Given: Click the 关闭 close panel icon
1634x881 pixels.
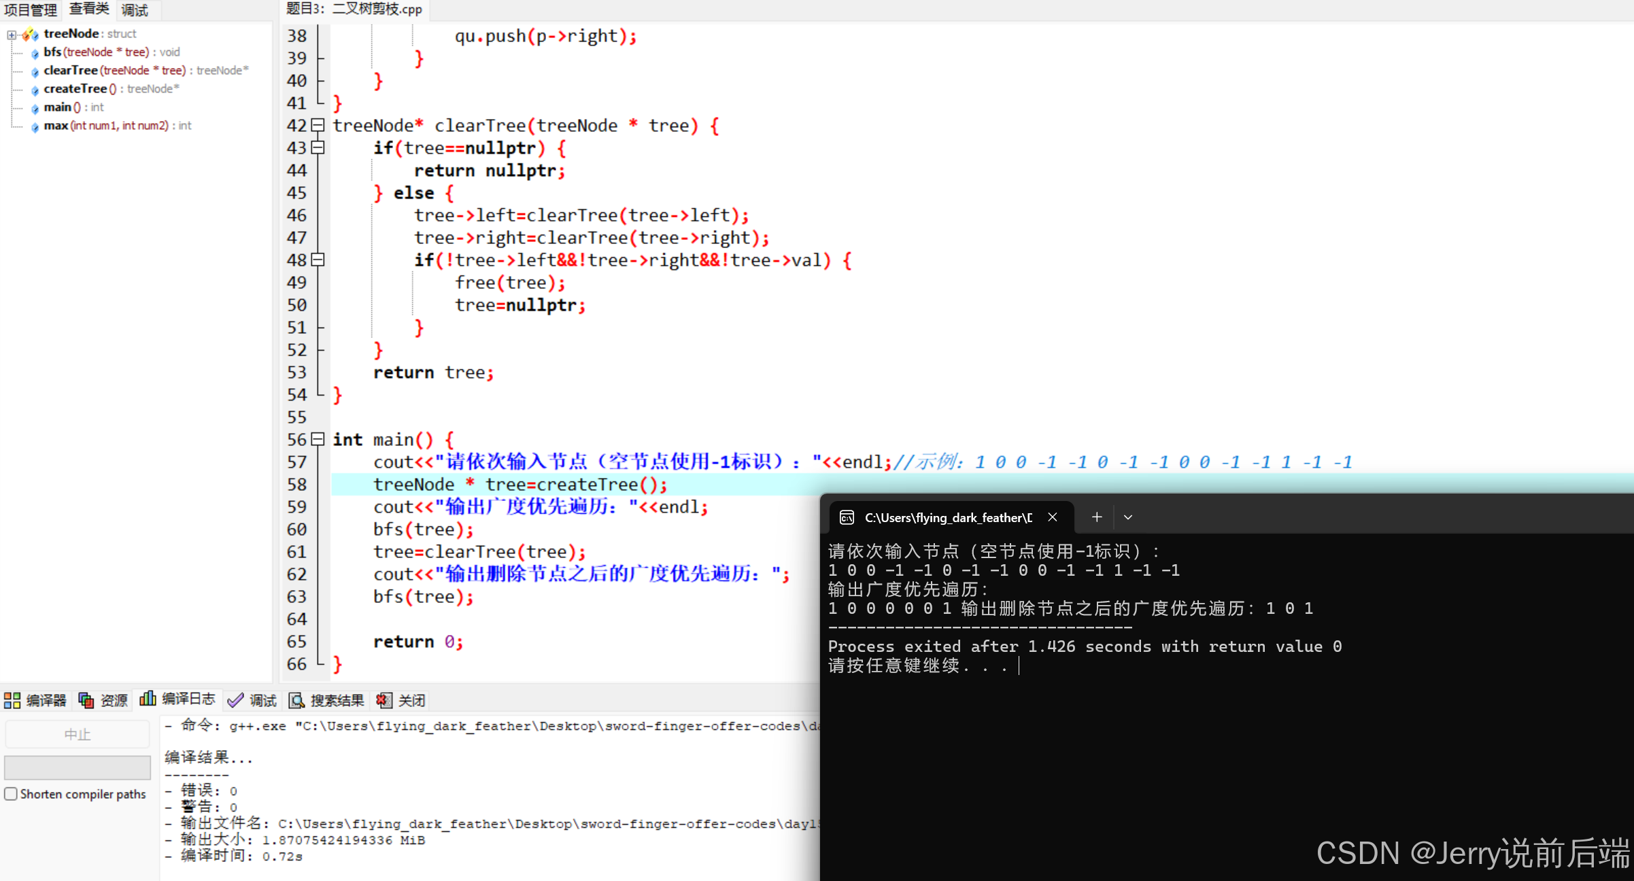Looking at the screenshot, I should click(x=384, y=700).
